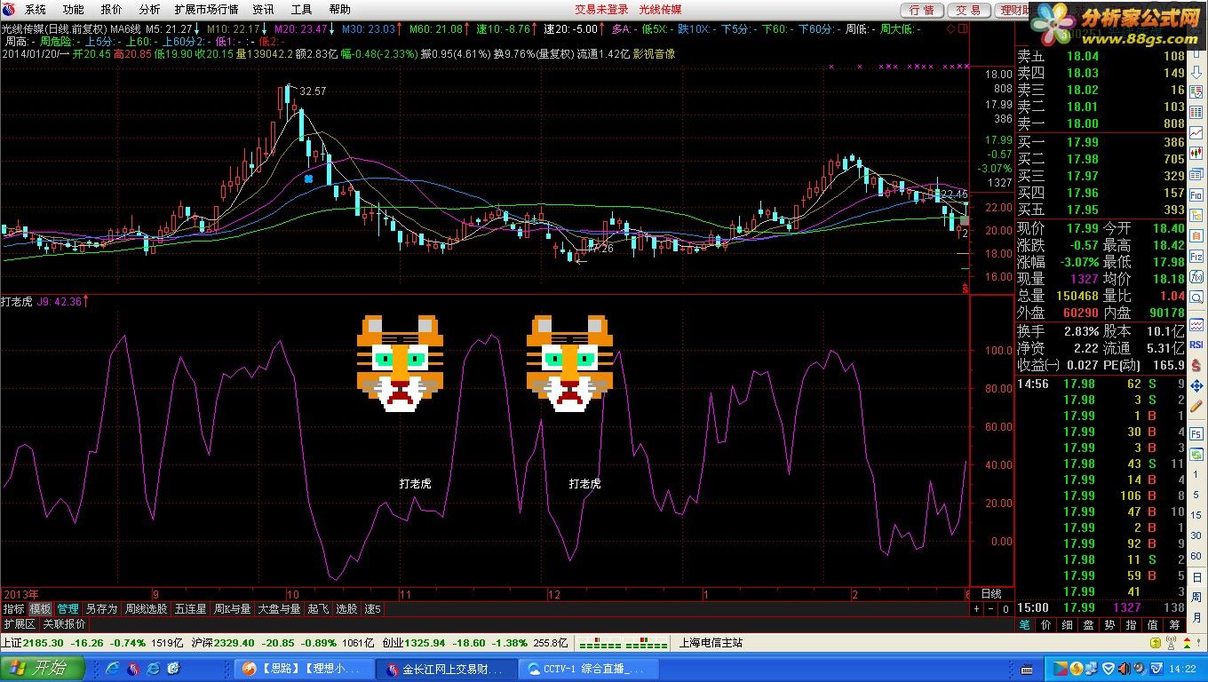
Task: Click the f(x) formula sidebar icon
Action: coord(1196,277)
